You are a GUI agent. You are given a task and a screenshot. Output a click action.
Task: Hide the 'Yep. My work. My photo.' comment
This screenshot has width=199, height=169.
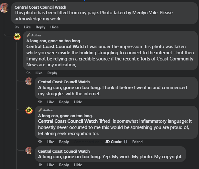click(x=78, y=165)
